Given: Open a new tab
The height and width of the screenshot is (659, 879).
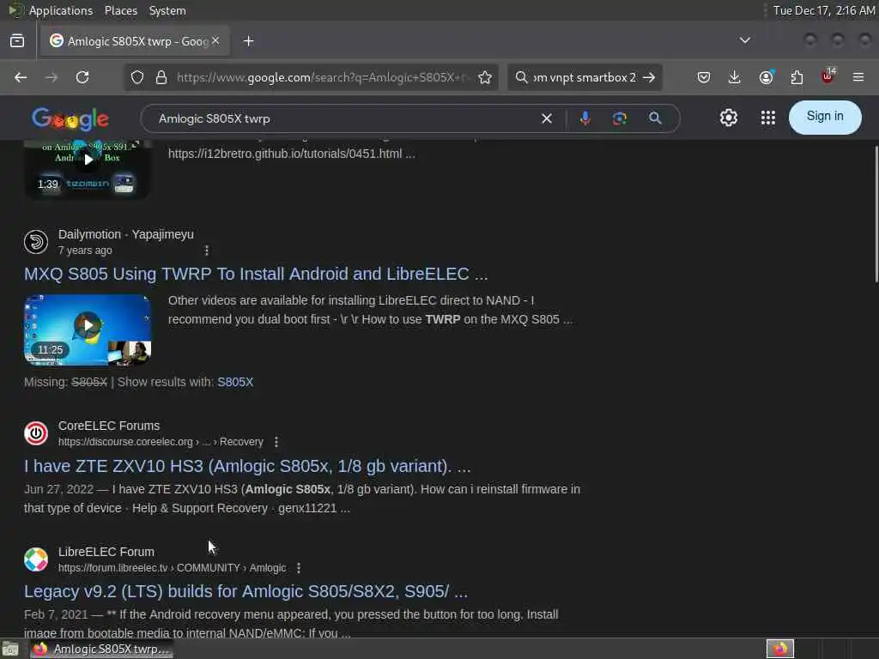Looking at the screenshot, I should pyautogui.click(x=249, y=41).
